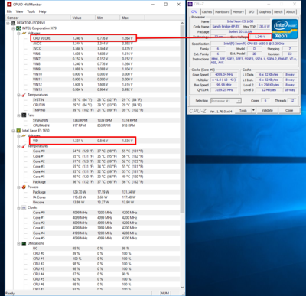This screenshot has height=296, width=306.
Task: Click the Max column header
Action: [132, 18]
